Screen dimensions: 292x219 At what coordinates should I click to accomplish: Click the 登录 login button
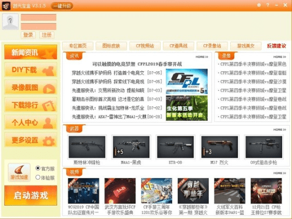[x=28, y=35]
